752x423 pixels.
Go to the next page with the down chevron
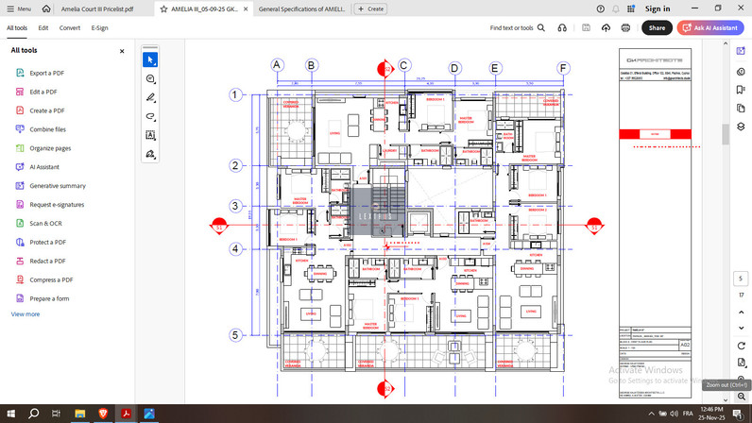(x=740, y=328)
